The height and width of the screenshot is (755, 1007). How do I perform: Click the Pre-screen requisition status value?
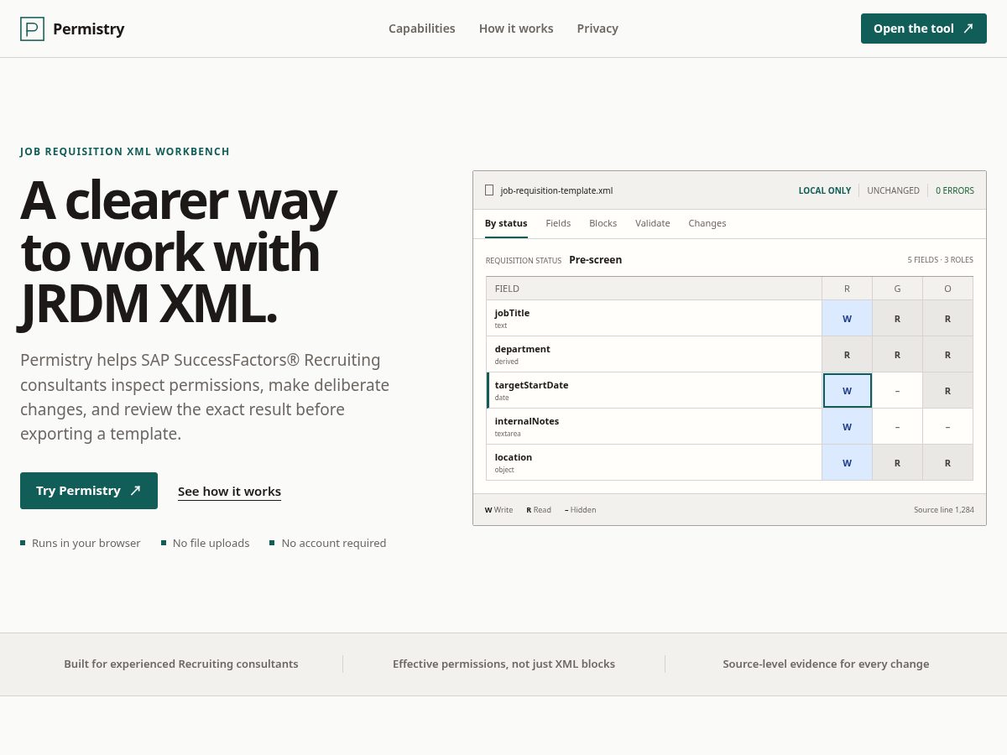click(x=596, y=260)
